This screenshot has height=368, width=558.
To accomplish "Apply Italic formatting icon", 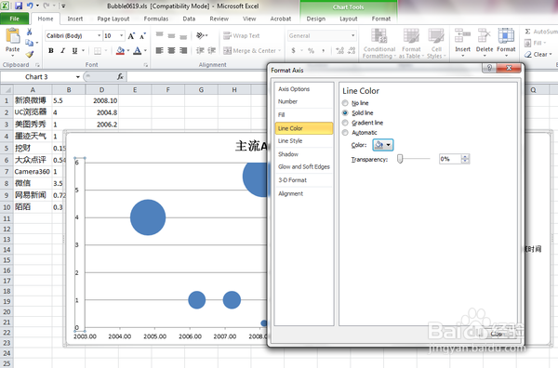I will (62, 50).
